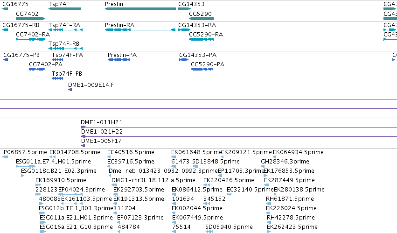Select the EK161103.5prime EST label

click(86, 199)
